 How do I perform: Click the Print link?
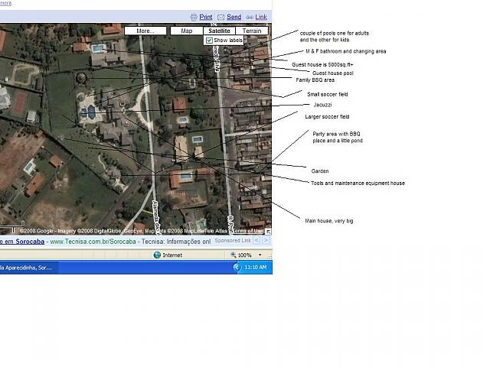tap(206, 17)
